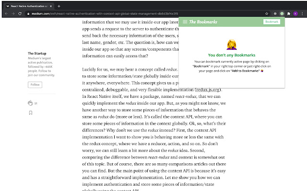
Task: Close the React Native Authentication tab
Action: (51, 6)
